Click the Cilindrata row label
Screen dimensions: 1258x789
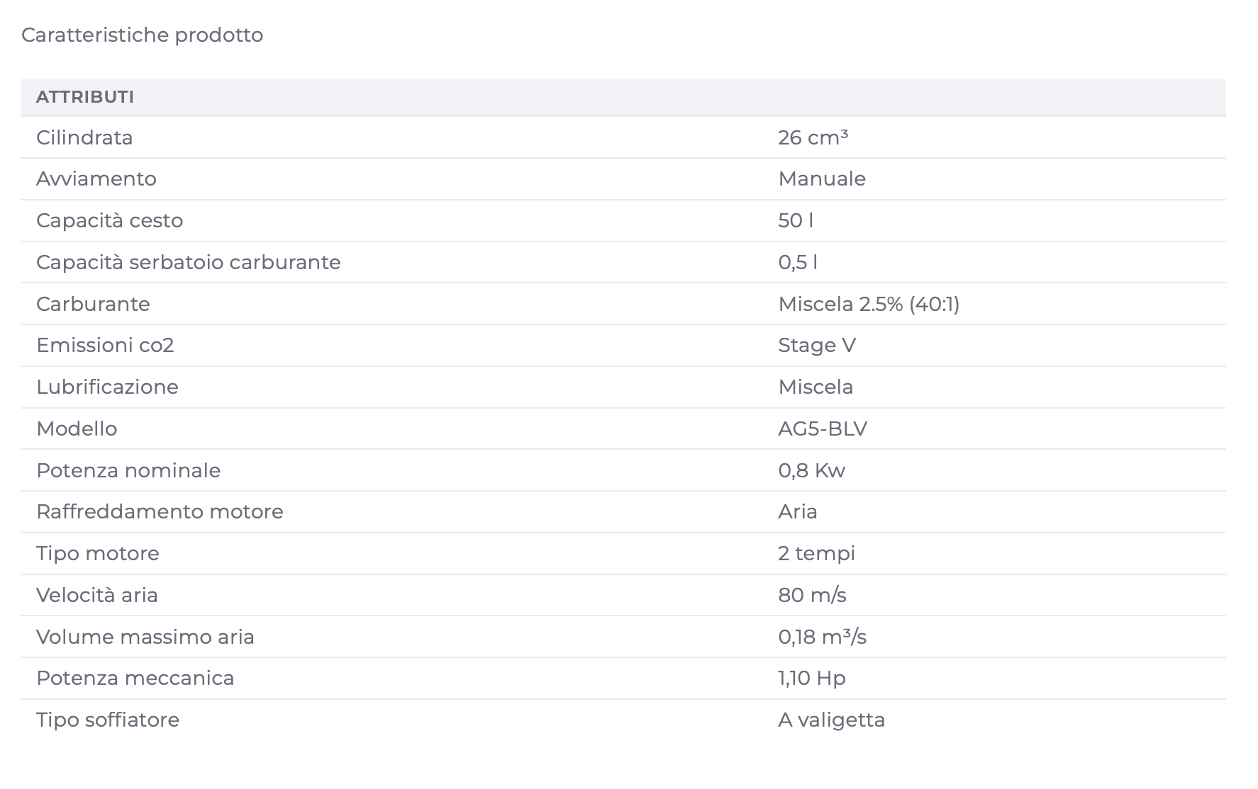[x=84, y=137]
